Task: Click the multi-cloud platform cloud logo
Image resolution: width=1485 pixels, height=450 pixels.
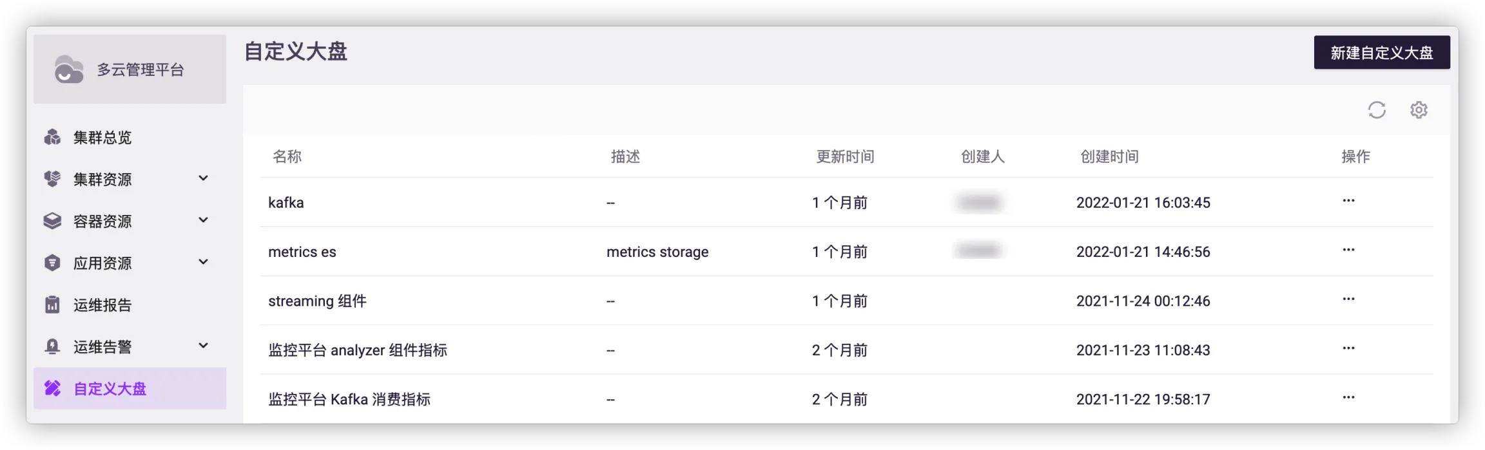Action: [x=68, y=70]
